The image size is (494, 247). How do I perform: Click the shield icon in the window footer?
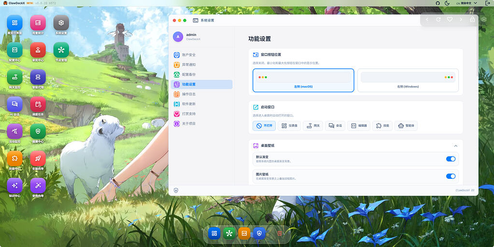click(x=176, y=190)
